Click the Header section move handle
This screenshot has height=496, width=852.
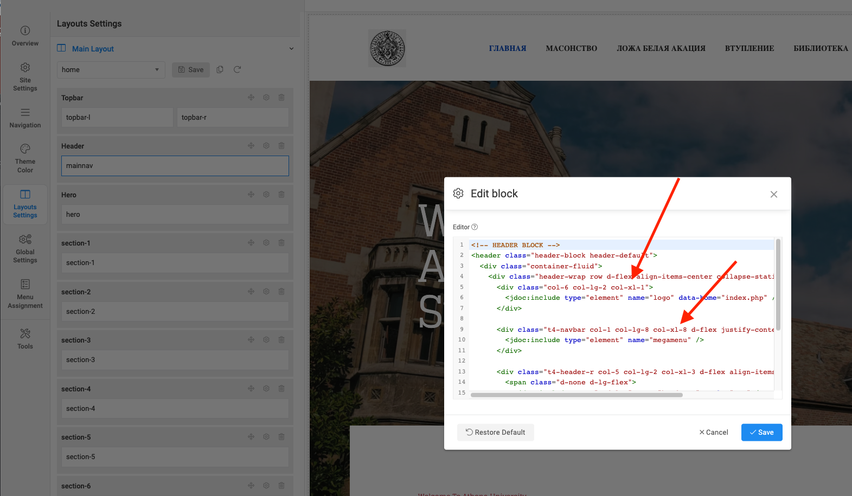251,146
